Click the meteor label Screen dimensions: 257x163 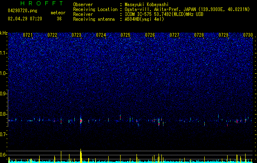pos(58,13)
